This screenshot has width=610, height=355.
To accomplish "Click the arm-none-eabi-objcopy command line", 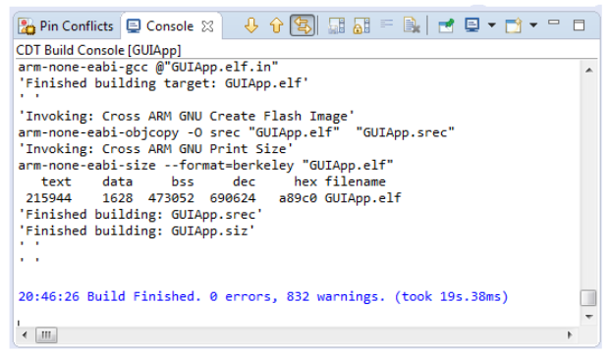I will pyautogui.click(x=236, y=132).
